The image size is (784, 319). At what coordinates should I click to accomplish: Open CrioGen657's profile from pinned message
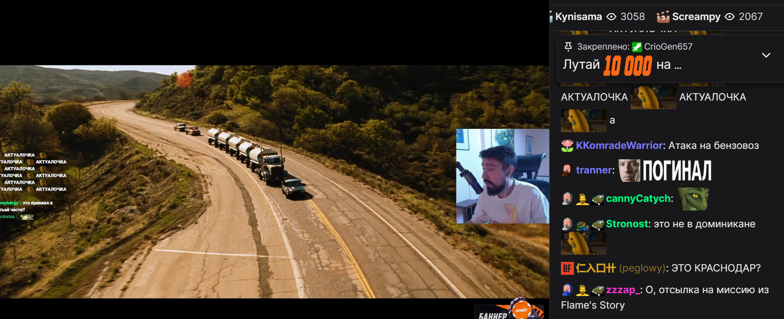[x=668, y=47]
